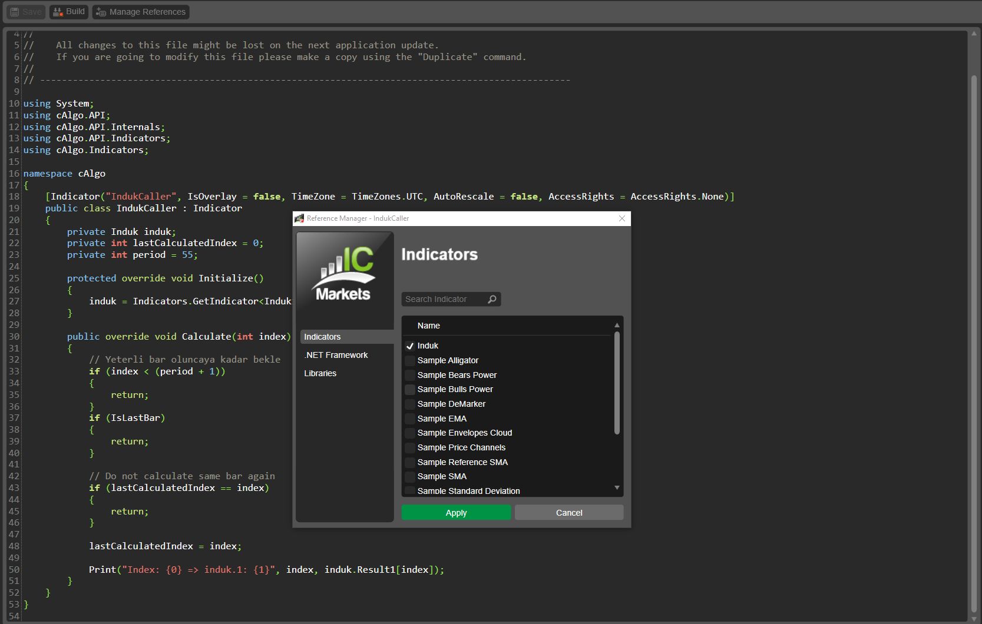Check the Sample EMA checkbox

pos(410,419)
